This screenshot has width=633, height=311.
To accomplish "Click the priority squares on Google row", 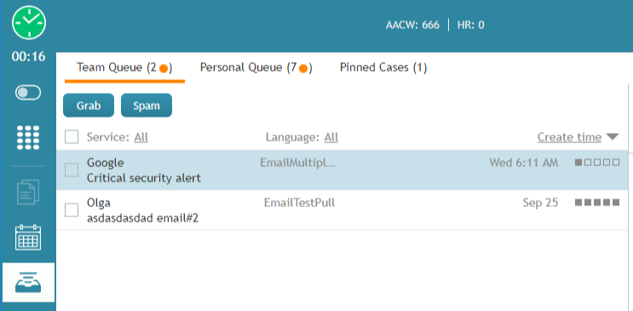I will click(597, 163).
